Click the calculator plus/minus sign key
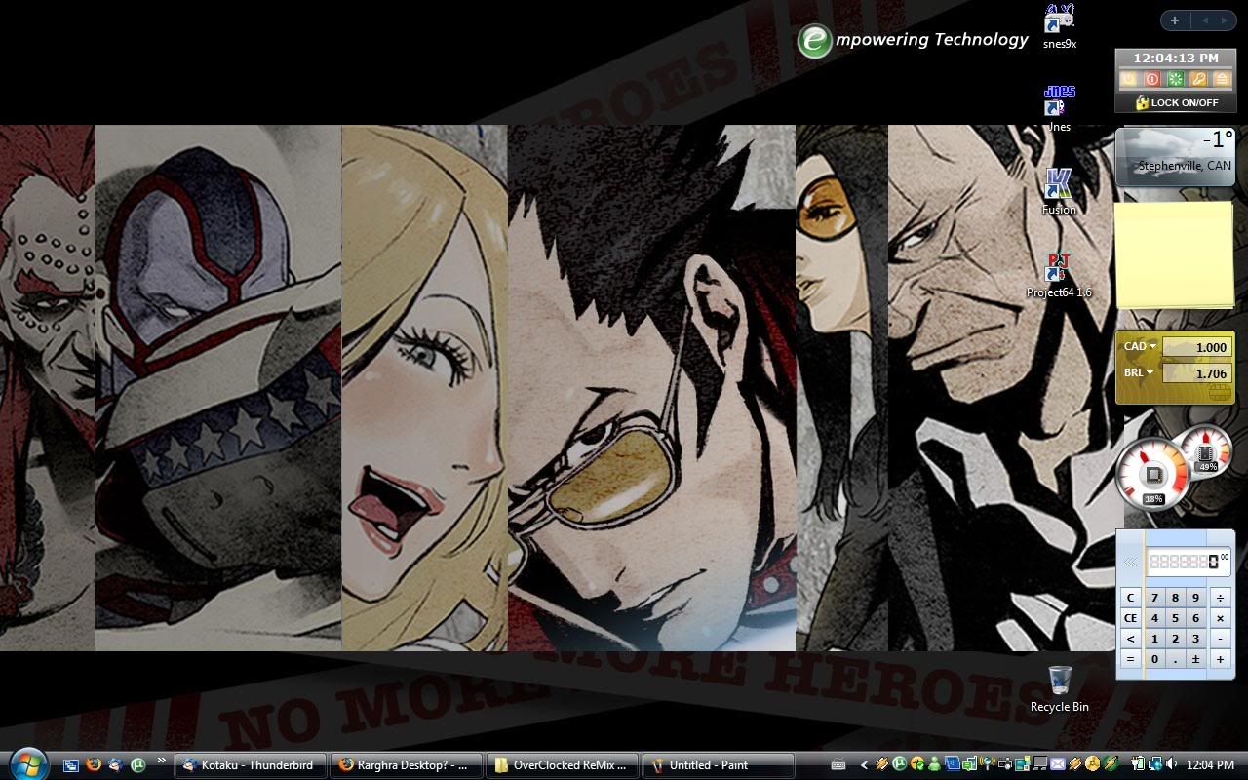 [x=1196, y=659]
